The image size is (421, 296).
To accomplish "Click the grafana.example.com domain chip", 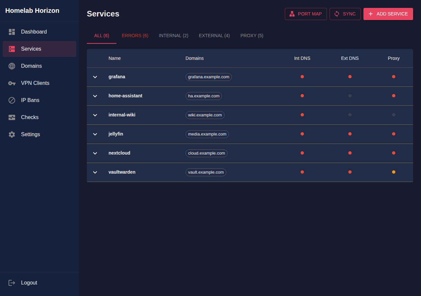I will (209, 77).
